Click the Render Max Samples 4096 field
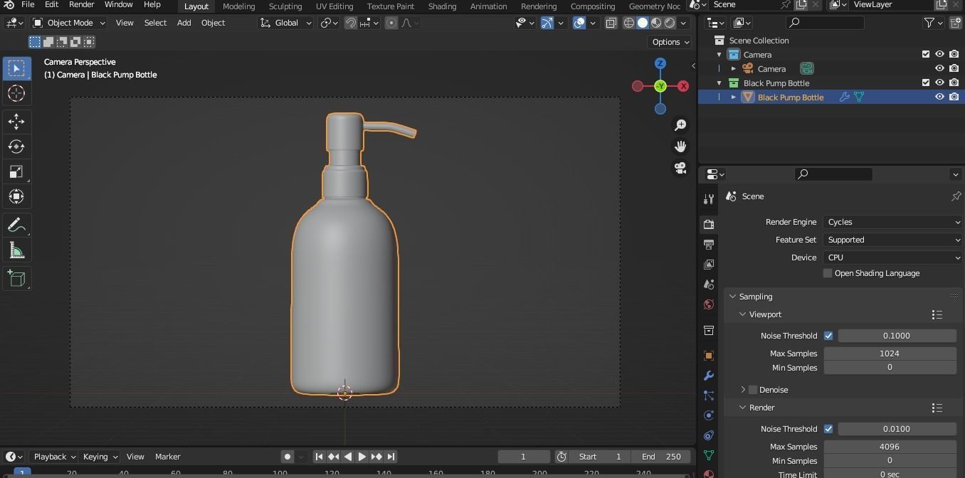The image size is (965, 478). [890, 447]
